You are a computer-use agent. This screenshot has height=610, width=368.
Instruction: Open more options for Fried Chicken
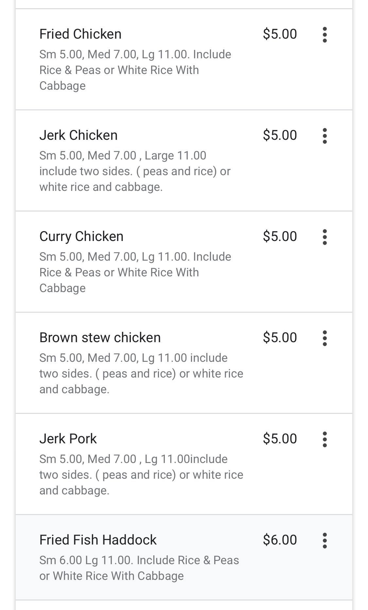pos(324,35)
